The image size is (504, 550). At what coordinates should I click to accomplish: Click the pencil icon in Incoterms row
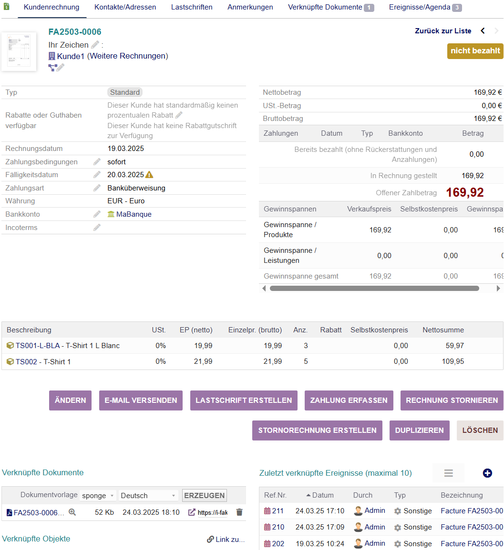[97, 228]
